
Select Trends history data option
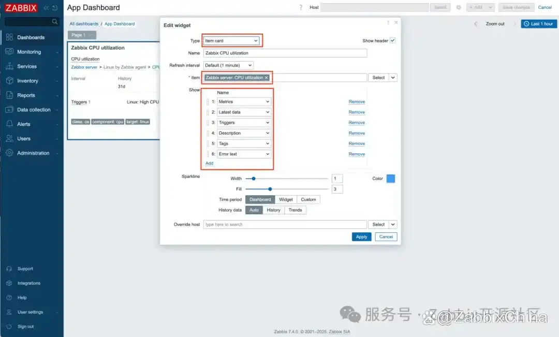pos(295,210)
